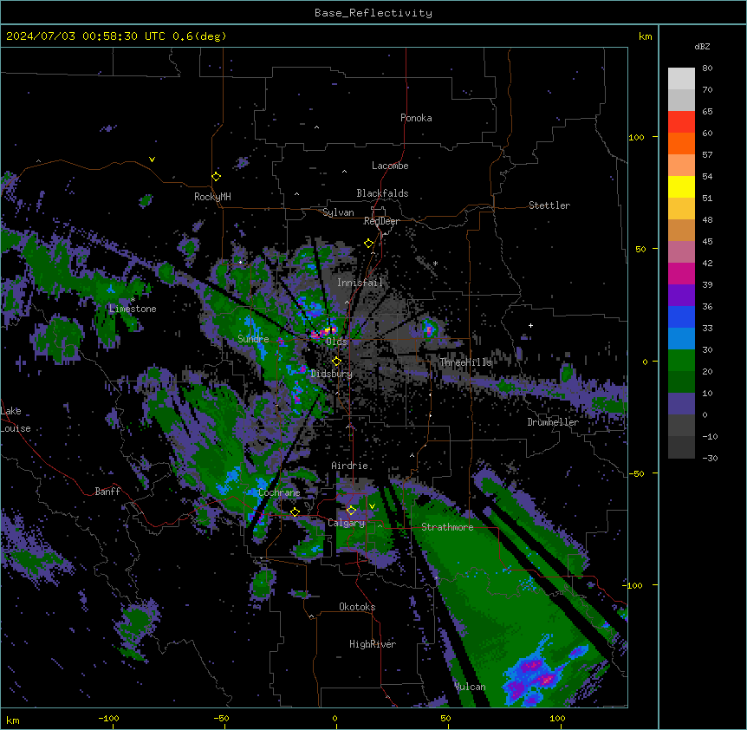Click the yellow diamond marker above Calgary
This screenshot has width=747, height=730.
point(351,510)
